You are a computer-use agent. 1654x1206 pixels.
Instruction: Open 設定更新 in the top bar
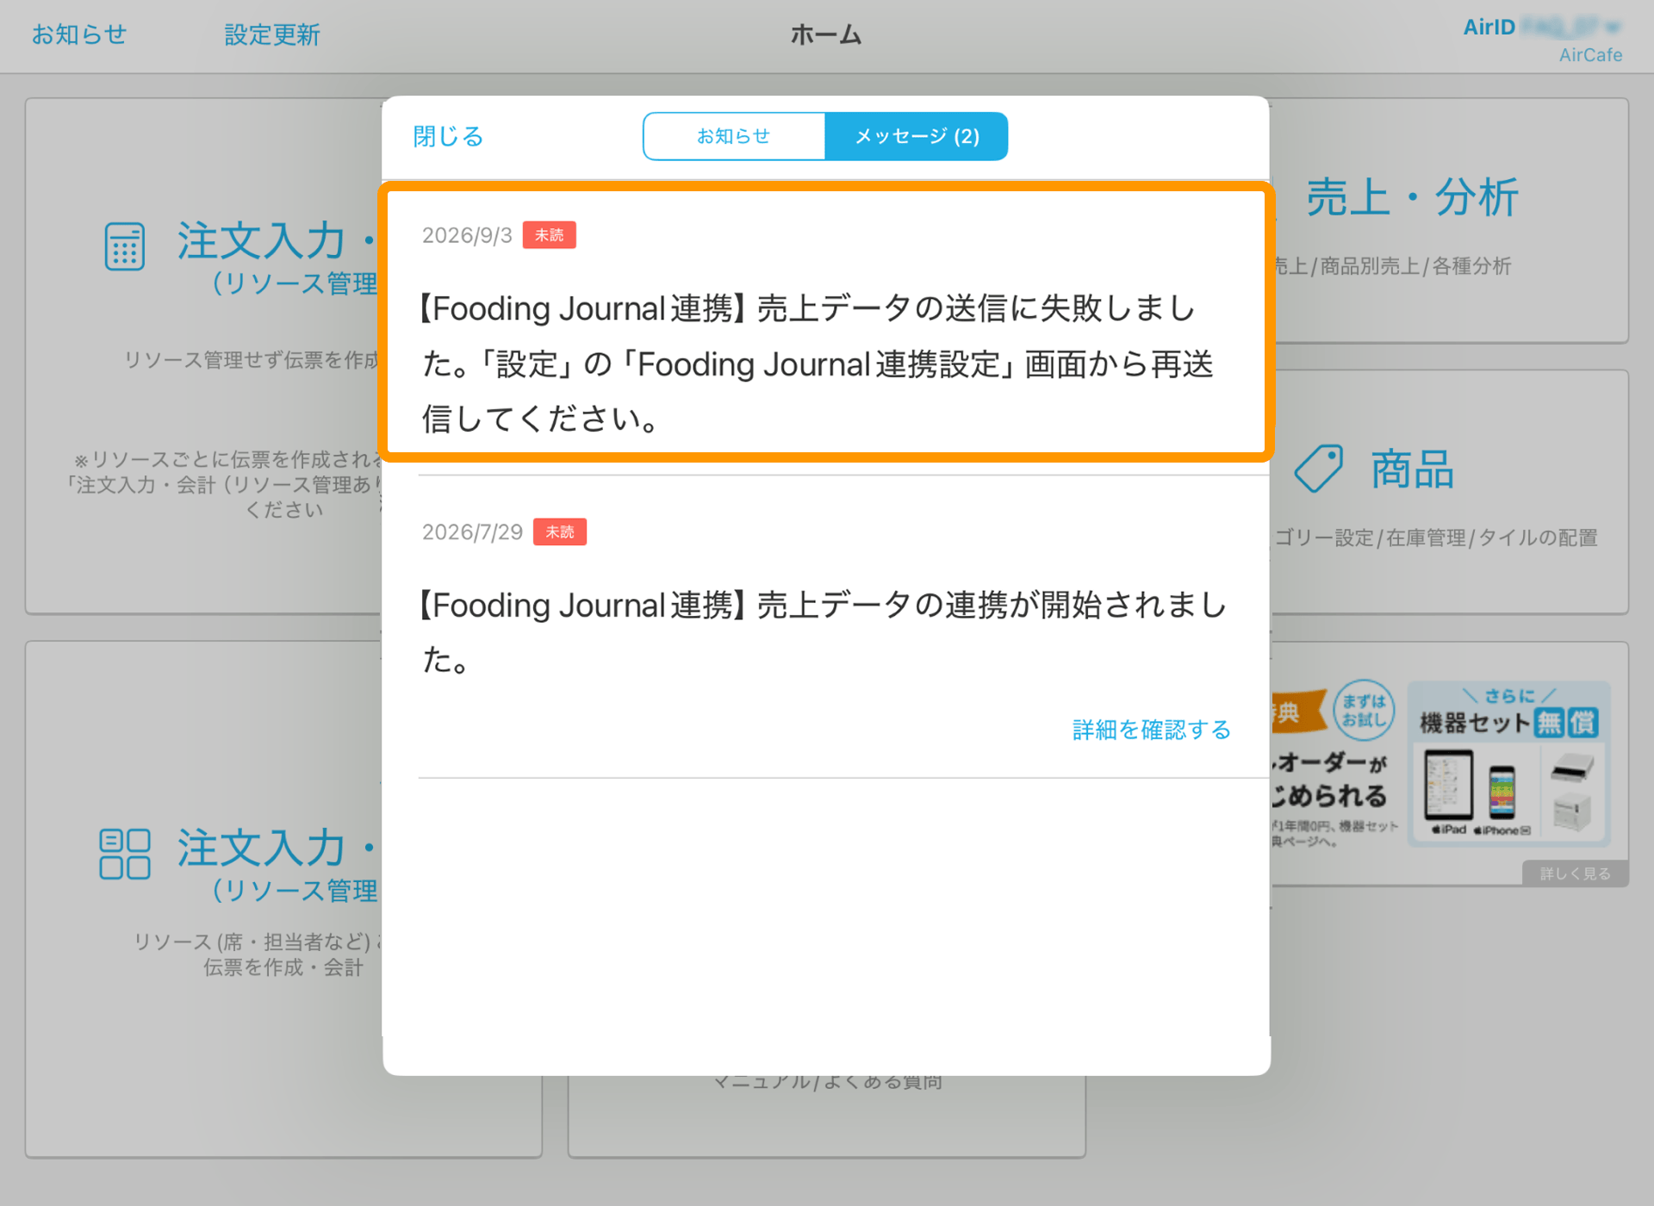coord(272,34)
